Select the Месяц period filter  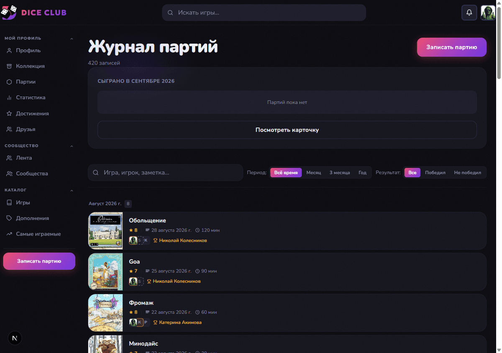(x=314, y=172)
